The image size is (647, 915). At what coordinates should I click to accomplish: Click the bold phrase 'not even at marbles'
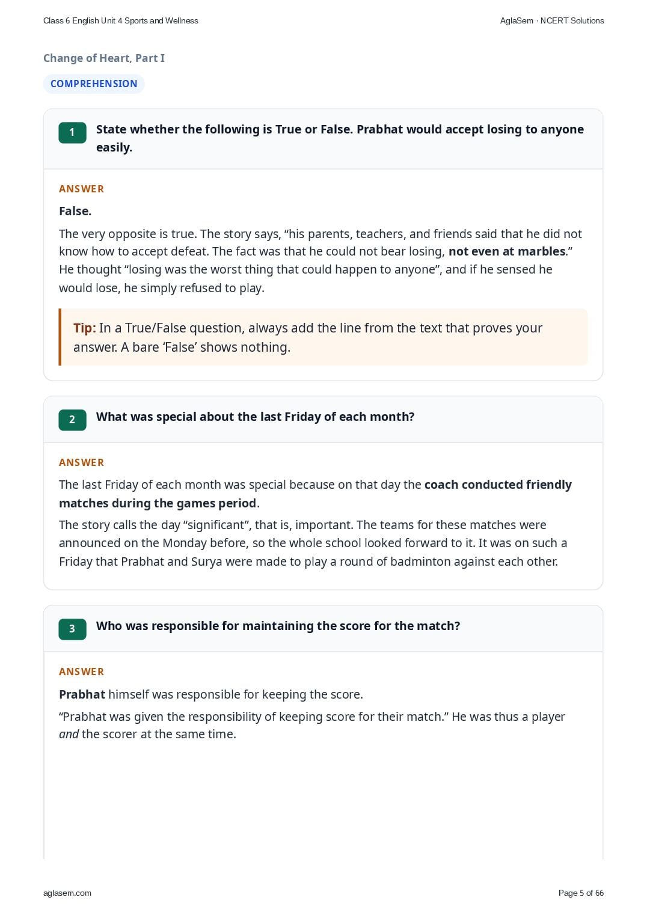tap(507, 251)
